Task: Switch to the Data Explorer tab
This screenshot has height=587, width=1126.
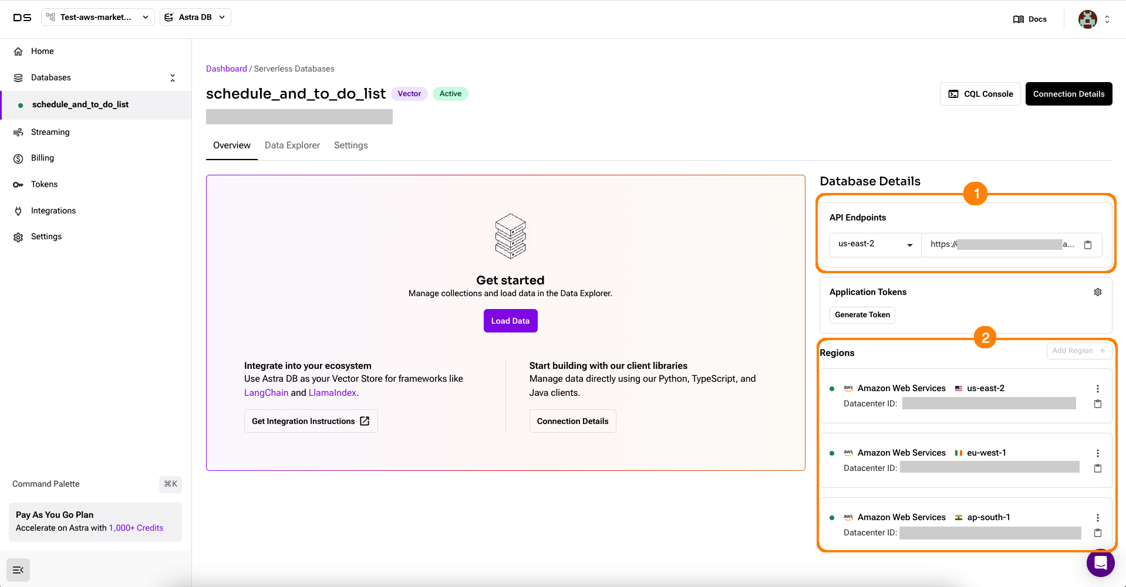Action: (x=292, y=145)
